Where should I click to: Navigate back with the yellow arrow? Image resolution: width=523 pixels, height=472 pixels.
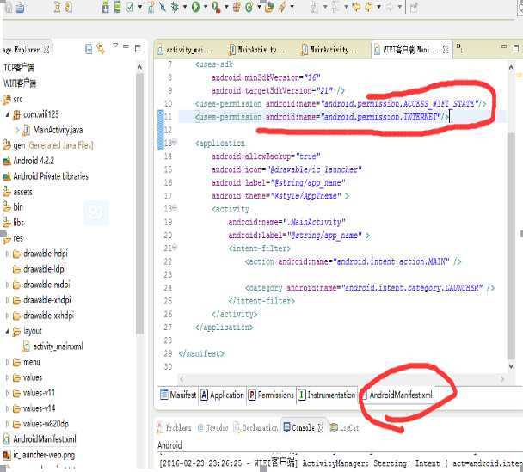point(369,7)
